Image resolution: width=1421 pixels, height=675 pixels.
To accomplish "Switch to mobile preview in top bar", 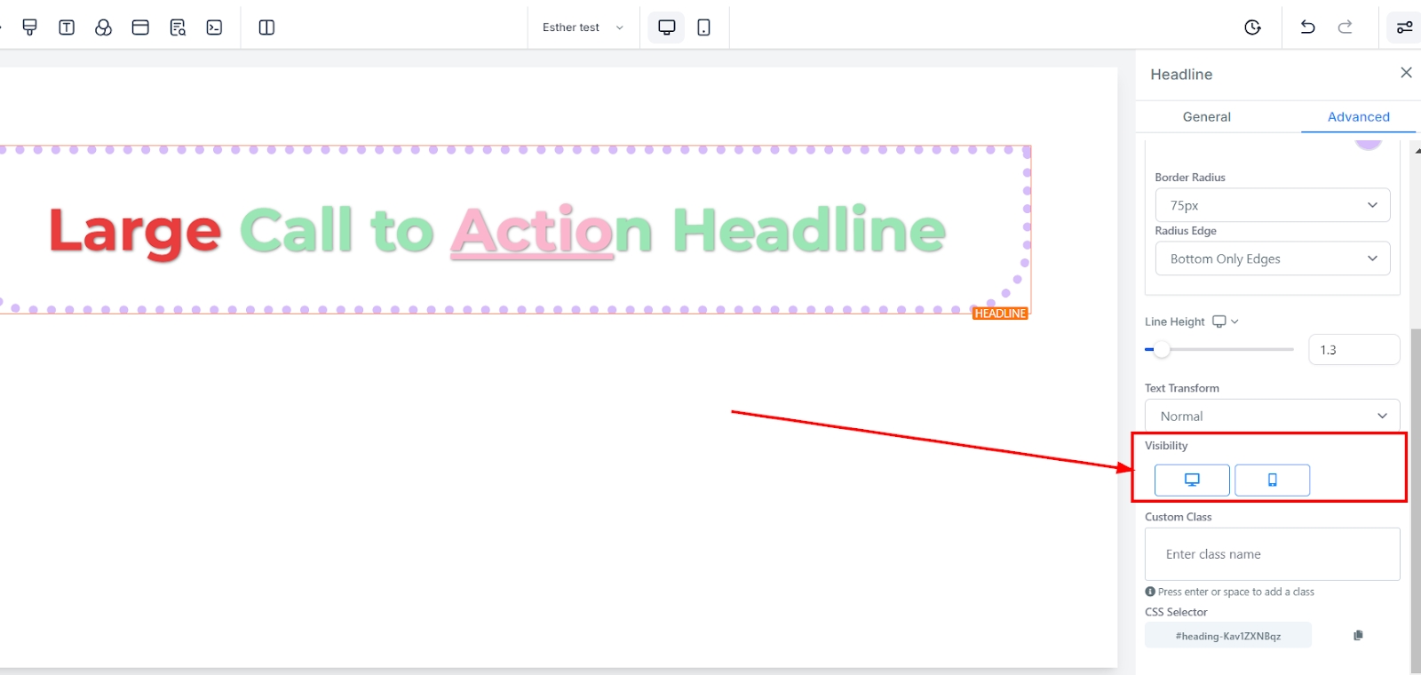I will pos(703,28).
